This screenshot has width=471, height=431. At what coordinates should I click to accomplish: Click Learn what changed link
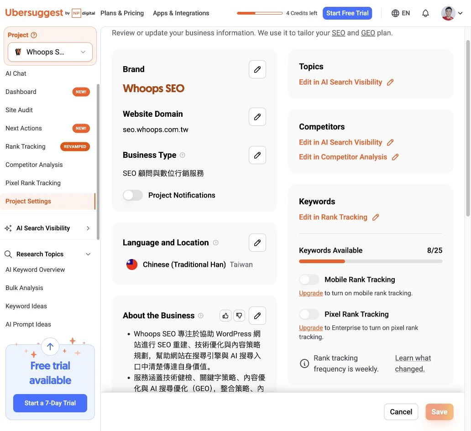pyautogui.click(x=413, y=363)
